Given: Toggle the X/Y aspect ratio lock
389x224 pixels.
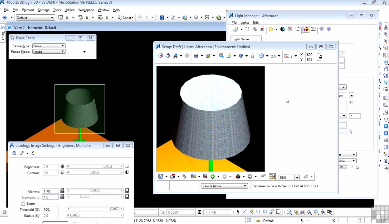Looking at the screenshot, I should click(321, 57).
